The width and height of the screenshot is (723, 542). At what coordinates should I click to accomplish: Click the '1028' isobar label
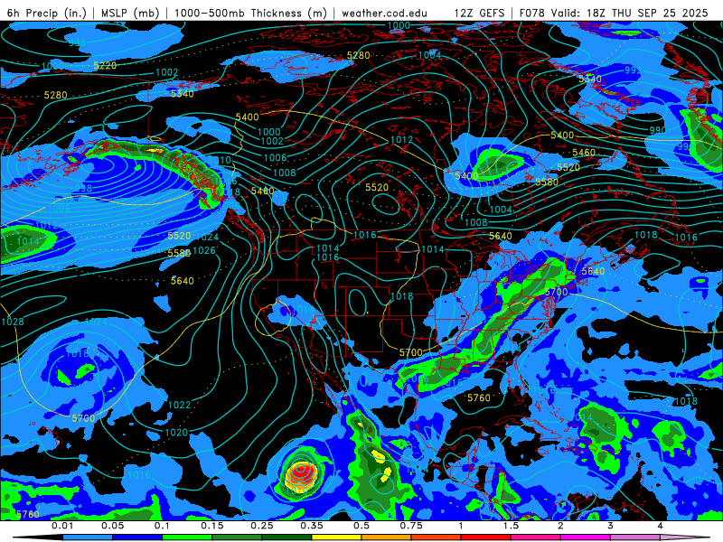13,322
